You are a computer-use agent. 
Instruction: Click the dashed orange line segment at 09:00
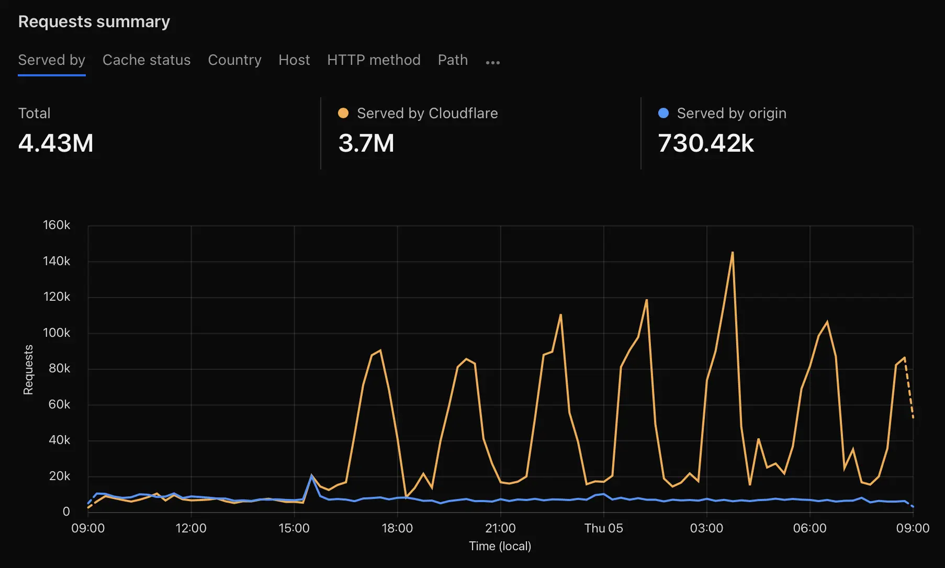tap(909, 390)
